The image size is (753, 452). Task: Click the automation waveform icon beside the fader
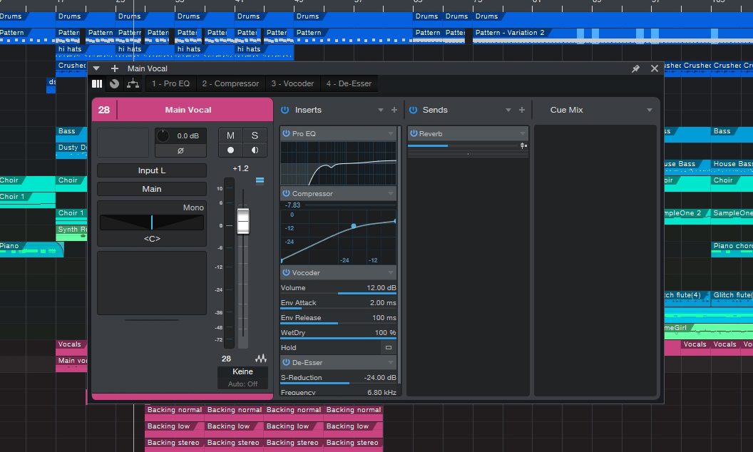pos(260,358)
